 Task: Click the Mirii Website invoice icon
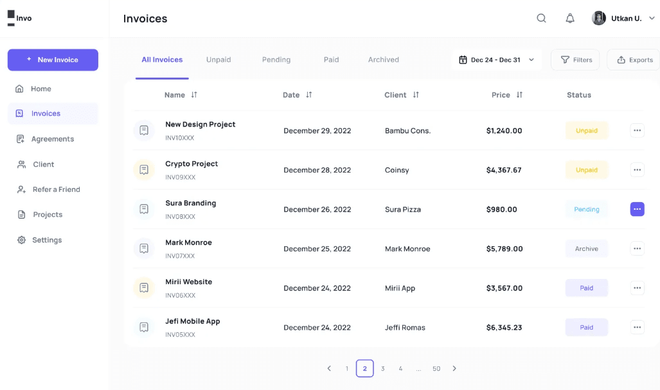point(144,288)
